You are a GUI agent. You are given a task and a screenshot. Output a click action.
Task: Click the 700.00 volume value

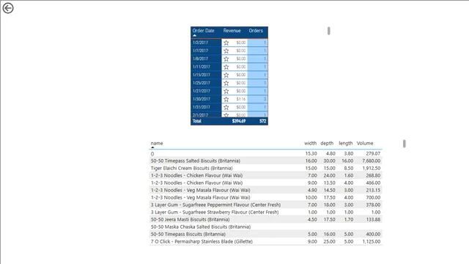pyautogui.click(x=373, y=197)
